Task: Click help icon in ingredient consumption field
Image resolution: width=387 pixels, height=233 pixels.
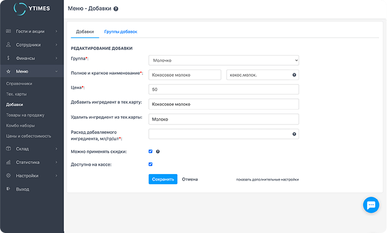Action: [x=294, y=134]
